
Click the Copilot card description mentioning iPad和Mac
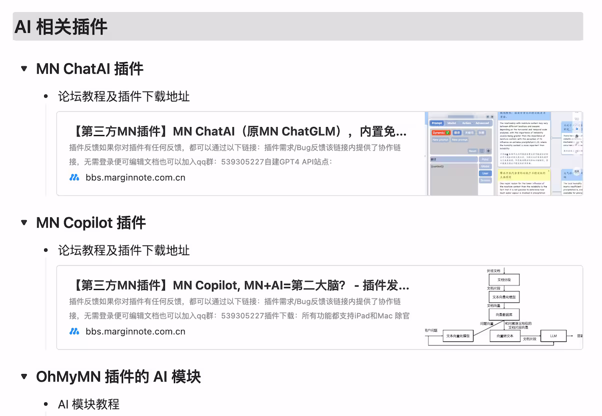(x=239, y=308)
